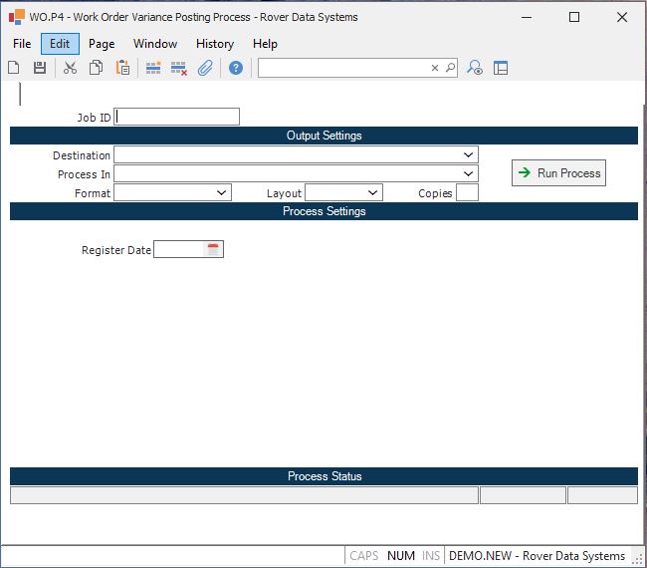This screenshot has height=568, width=647.
Task: Click the New record toolbar icon
Action: [14, 68]
